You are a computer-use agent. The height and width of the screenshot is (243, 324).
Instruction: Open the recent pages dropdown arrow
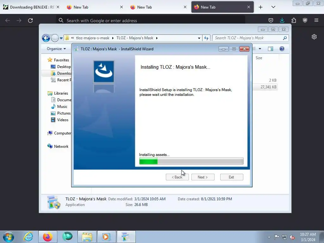[61, 38]
